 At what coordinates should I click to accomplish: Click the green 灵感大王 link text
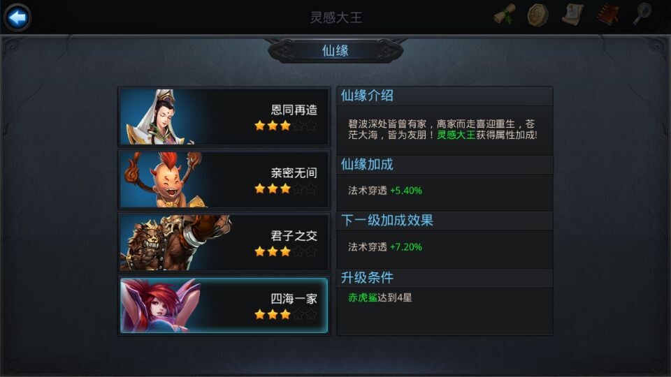(x=456, y=135)
